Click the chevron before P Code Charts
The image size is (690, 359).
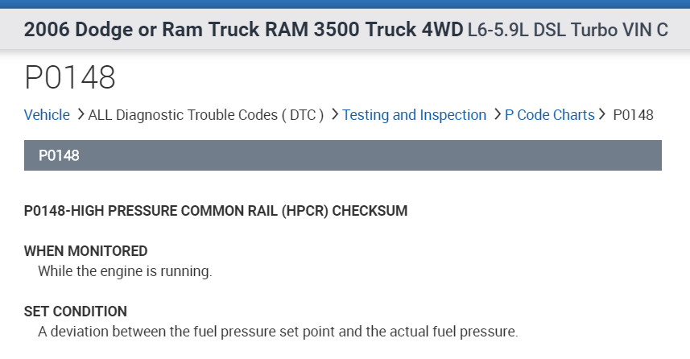[x=497, y=114]
